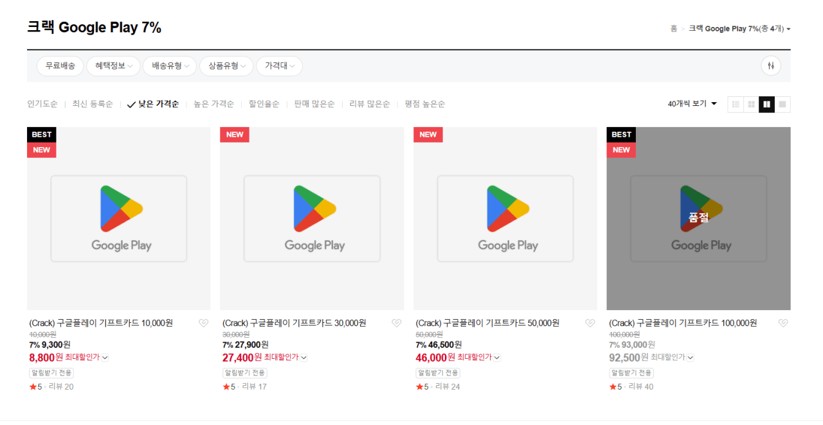Toggle the 무료배송 filter
The height and width of the screenshot is (425, 823).
tap(60, 65)
